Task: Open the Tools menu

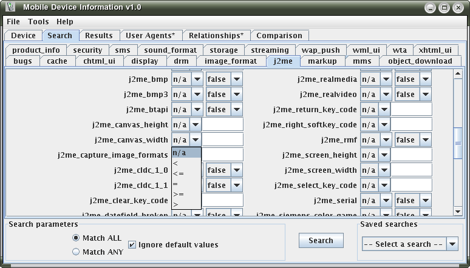Action: 38,21
